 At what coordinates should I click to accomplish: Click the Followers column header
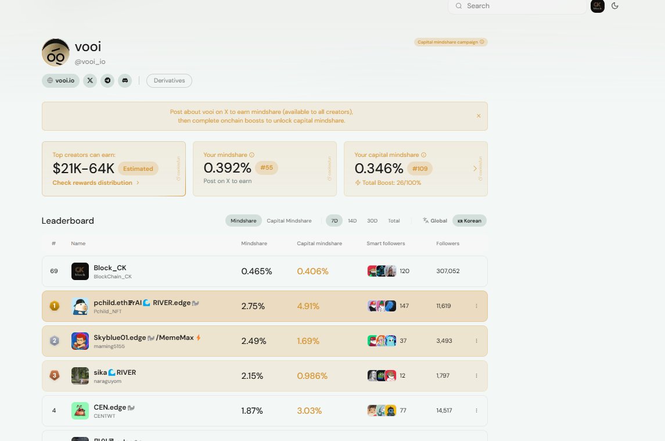[448, 243]
